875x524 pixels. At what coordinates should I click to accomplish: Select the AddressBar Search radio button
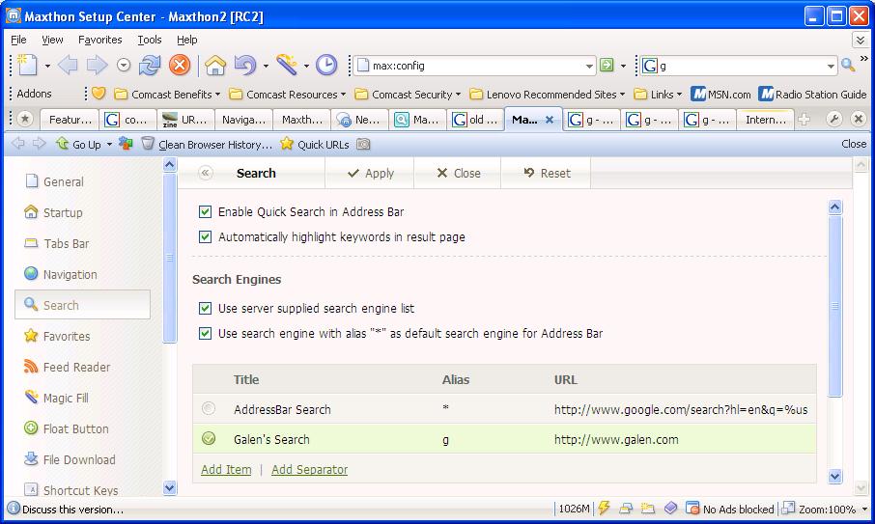coord(209,408)
